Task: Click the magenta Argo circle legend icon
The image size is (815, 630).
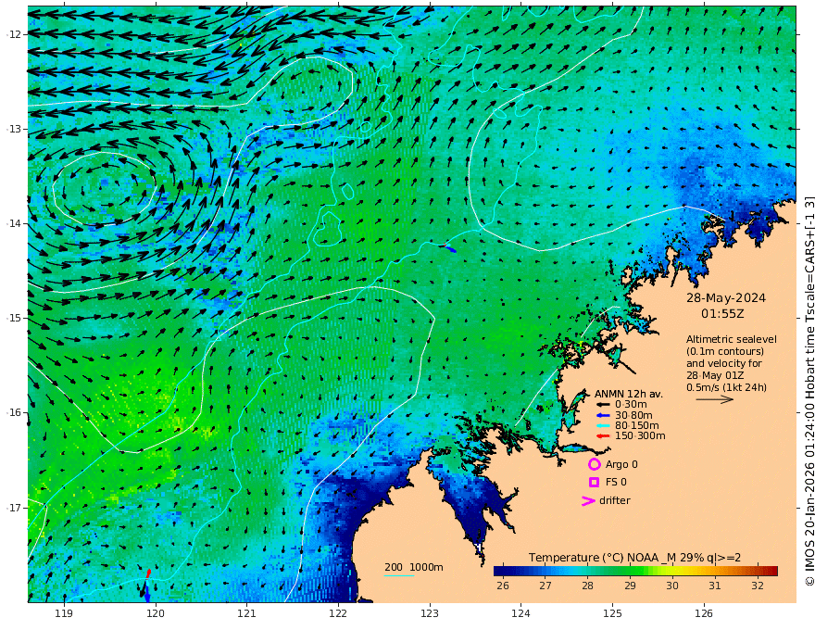Action: (x=594, y=464)
